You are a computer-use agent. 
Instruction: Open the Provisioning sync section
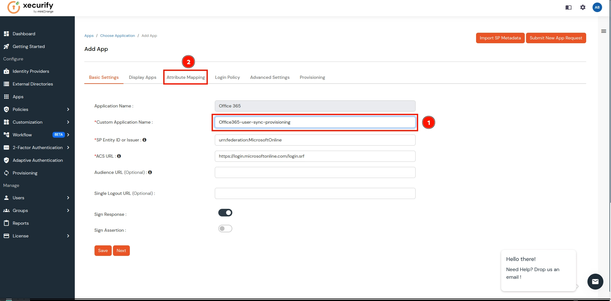25,173
